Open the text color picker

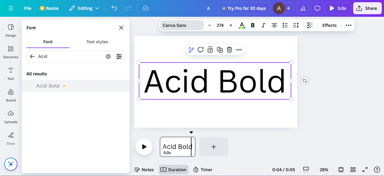pyautogui.click(x=242, y=25)
